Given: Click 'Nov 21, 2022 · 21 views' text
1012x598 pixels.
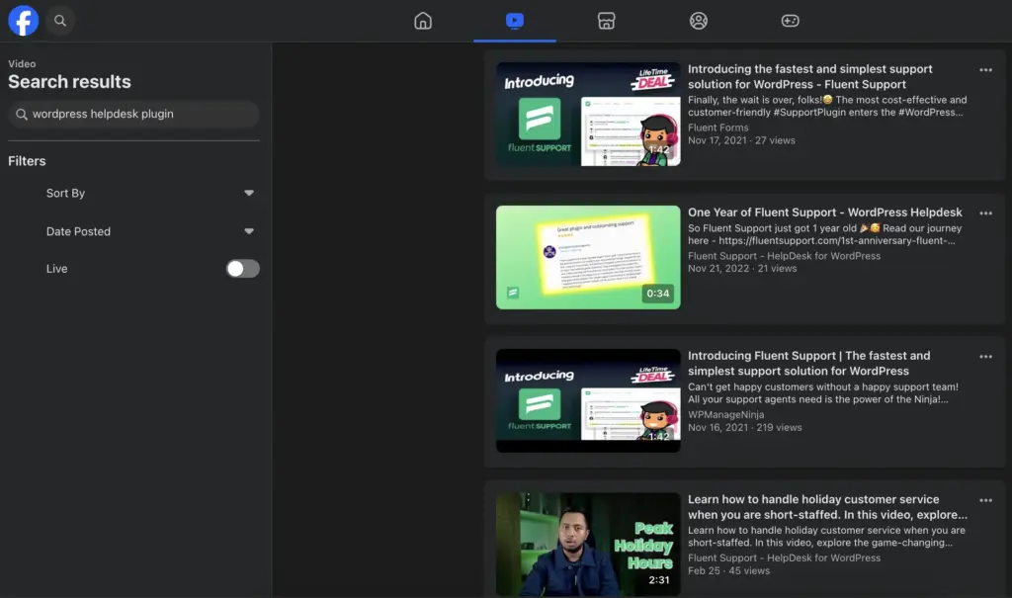Looking at the screenshot, I should point(742,268).
